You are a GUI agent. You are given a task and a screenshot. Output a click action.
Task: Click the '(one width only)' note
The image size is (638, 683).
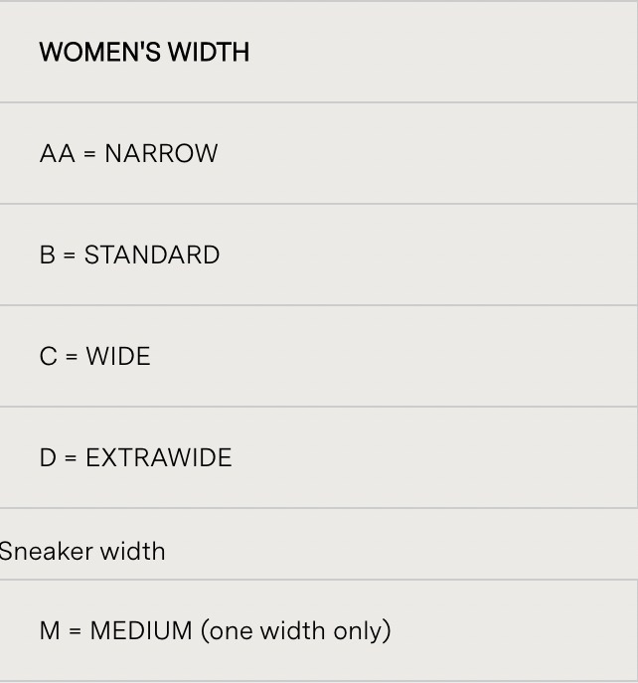click(x=296, y=630)
